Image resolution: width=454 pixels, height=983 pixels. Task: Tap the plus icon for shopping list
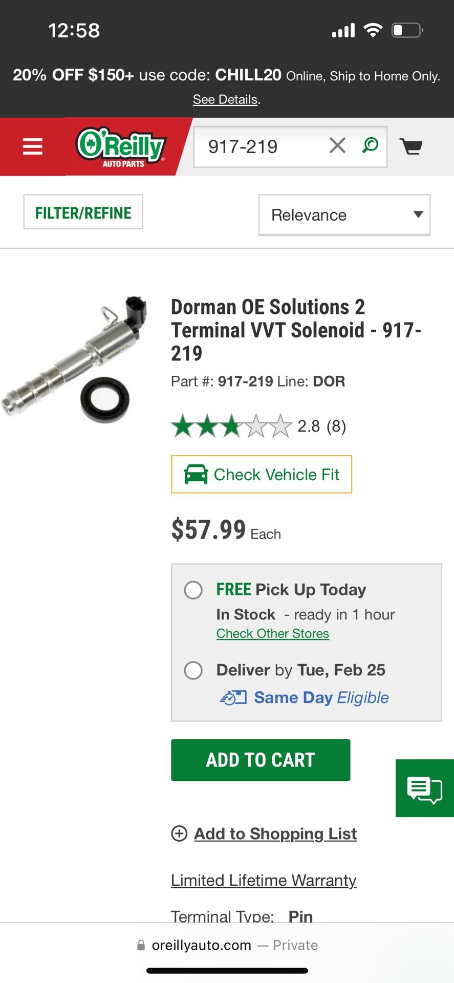179,834
